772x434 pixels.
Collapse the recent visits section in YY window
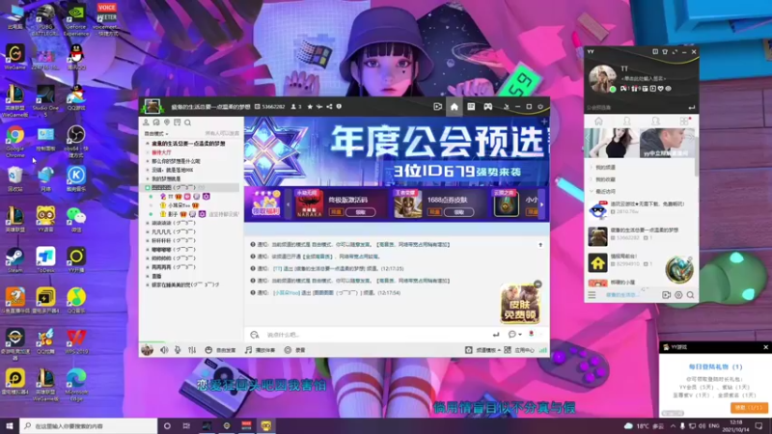(592, 191)
